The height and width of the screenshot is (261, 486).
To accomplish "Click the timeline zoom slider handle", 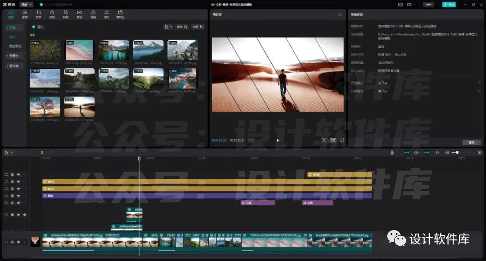I will (457, 152).
